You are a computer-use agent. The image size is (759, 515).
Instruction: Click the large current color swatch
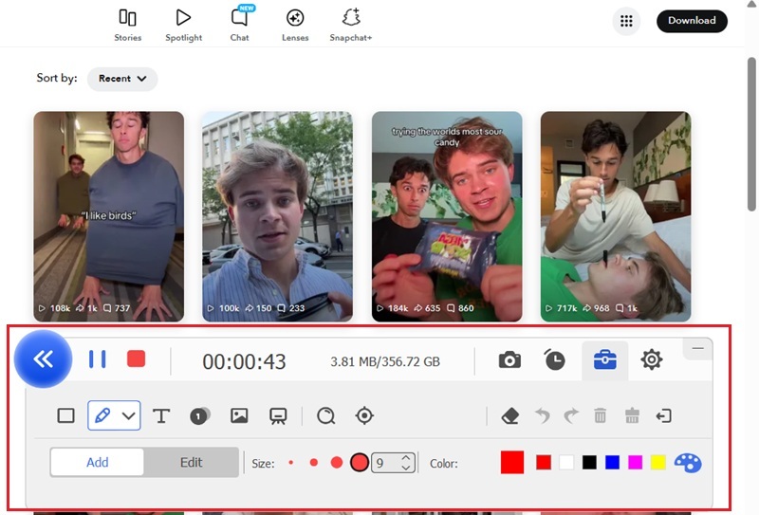512,462
